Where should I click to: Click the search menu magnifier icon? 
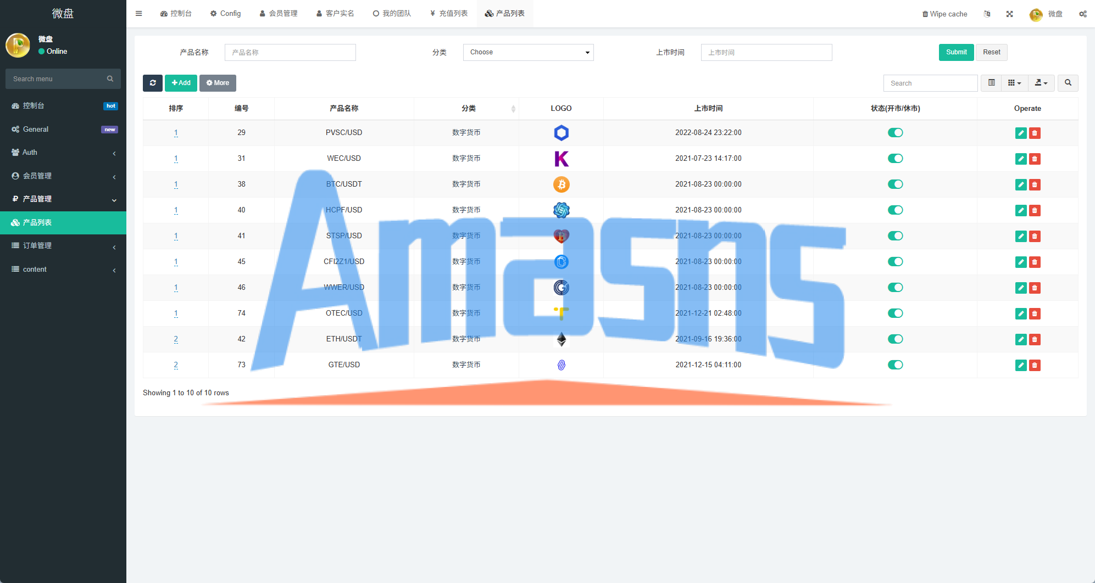[x=110, y=79]
